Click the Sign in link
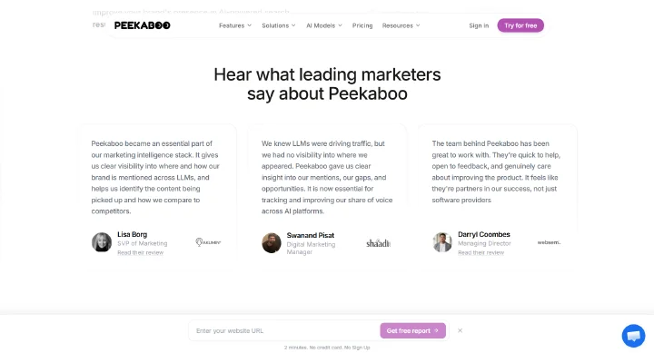The width and height of the screenshot is (654, 353). (479, 25)
